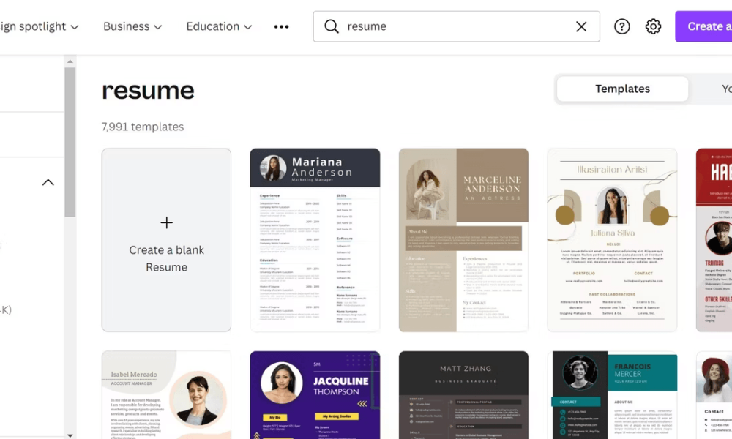This screenshot has height=439, width=732.
Task: Open the Marceline Anderson actress template
Action: [463, 240]
